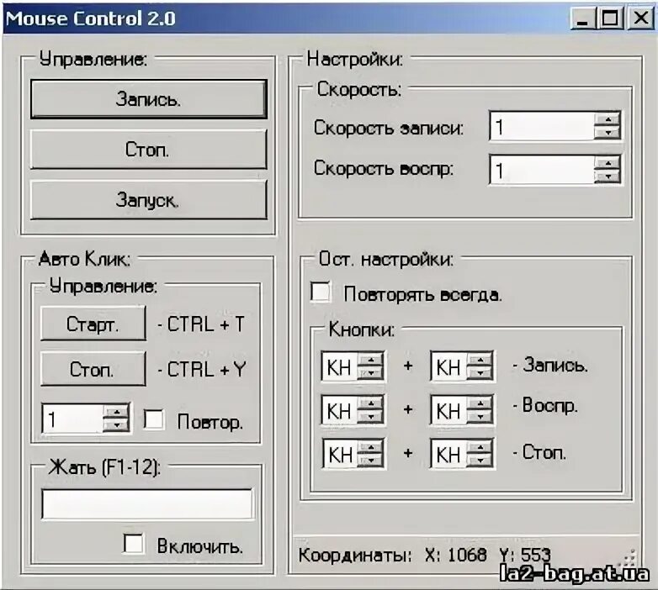Viewport: 658px width, 590px height.
Task: Click first КН key field for Стоп.
Action: [340, 453]
